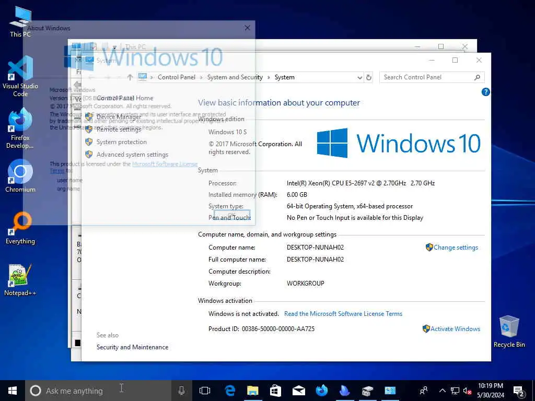Click the muted volume tray icon
535x401 pixels.
pos(467,391)
